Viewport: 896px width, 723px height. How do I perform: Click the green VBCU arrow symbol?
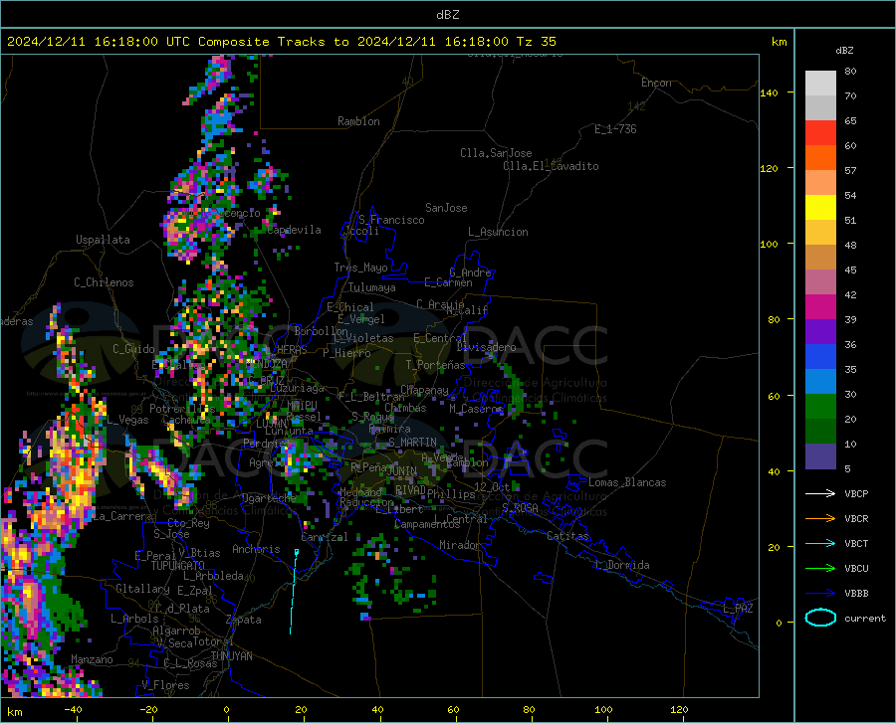coord(820,569)
